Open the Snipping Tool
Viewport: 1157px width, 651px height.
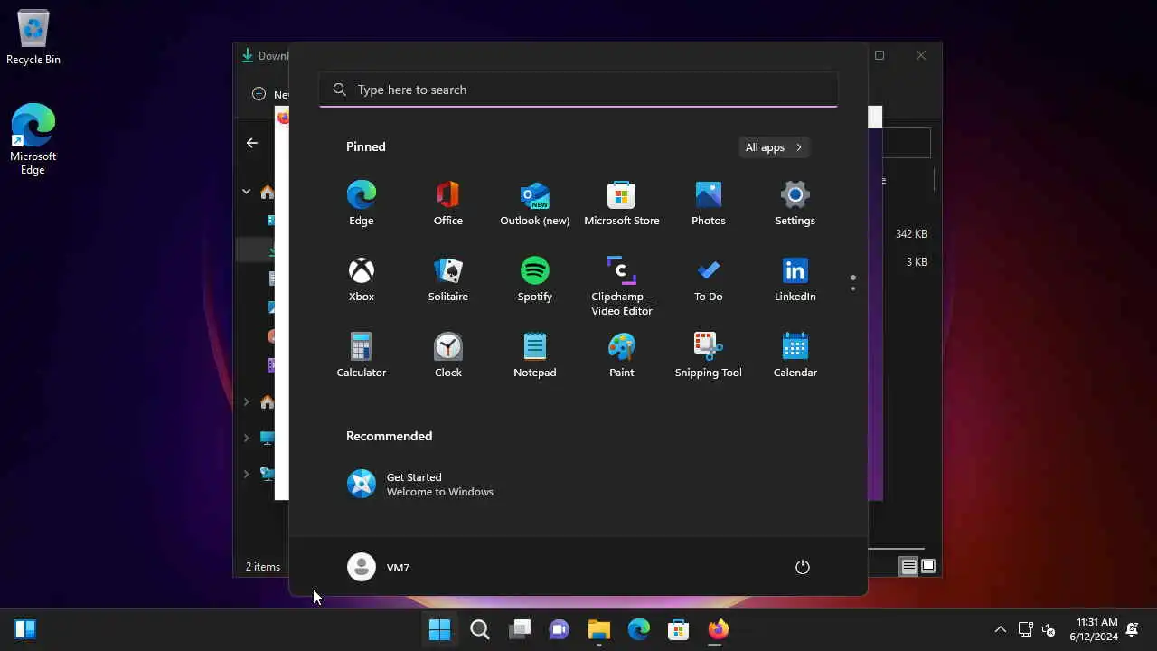pyautogui.click(x=708, y=355)
